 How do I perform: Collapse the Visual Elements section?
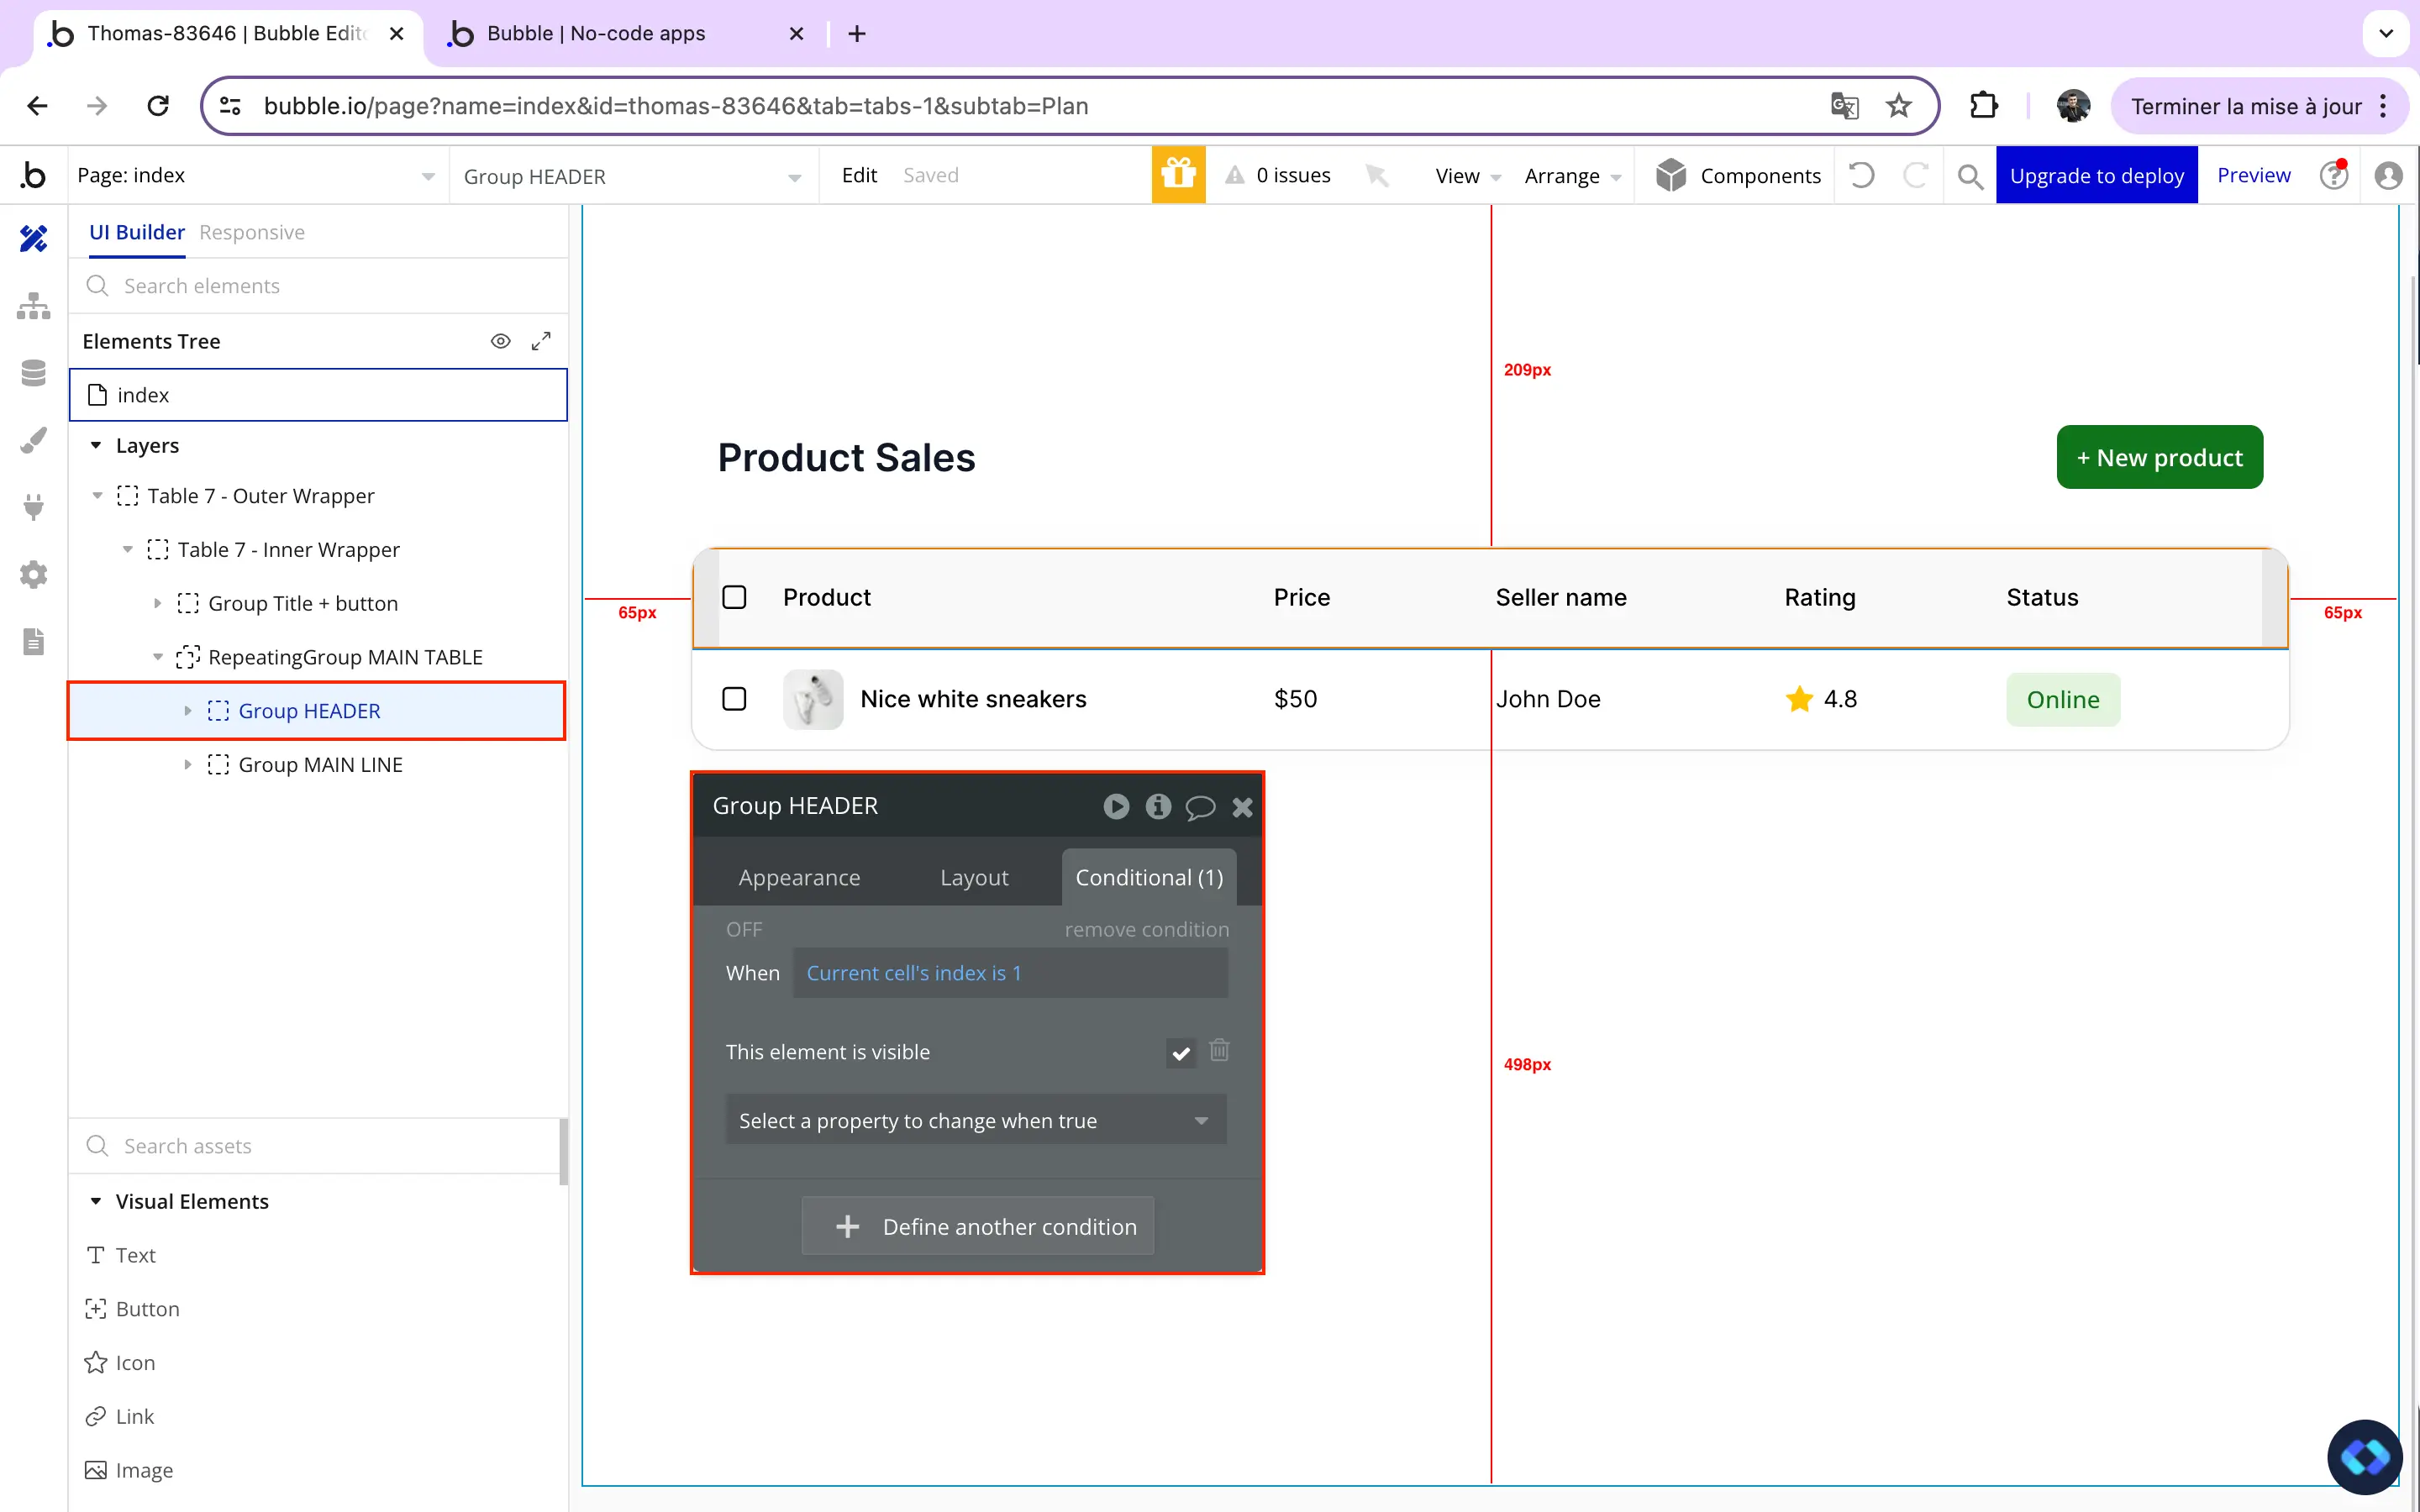[x=96, y=1201]
